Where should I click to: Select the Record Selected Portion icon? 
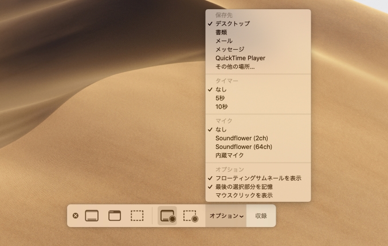pyautogui.click(x=190, y=216)
